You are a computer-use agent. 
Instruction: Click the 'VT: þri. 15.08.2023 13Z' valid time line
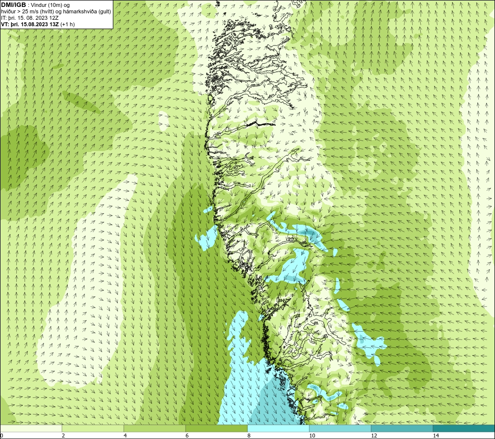pos(38,24)
